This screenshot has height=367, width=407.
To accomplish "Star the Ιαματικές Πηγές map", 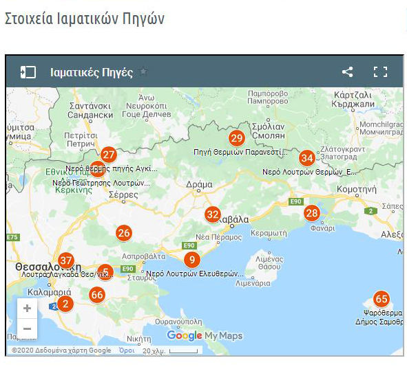I will pyautogui.click(x=143, y=71).
